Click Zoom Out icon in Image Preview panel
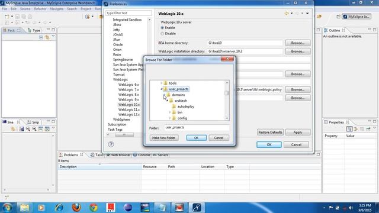Image resolution: width=379 pixels, height=213 pixels. point(28,129)
